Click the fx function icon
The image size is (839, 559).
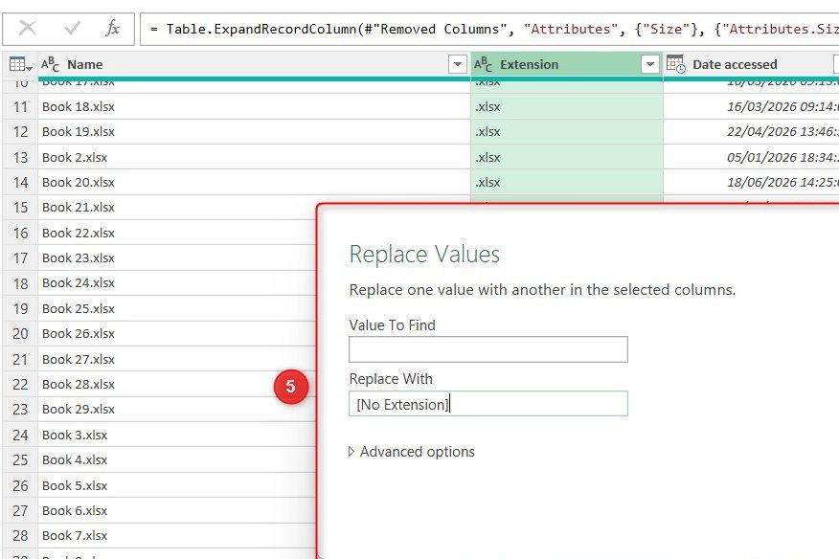(112, 29)
